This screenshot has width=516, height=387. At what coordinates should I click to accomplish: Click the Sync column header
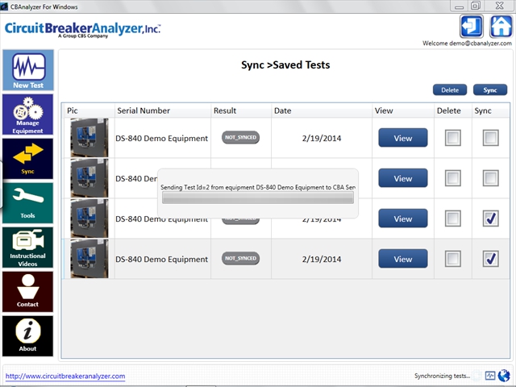[x=491, y=110]
